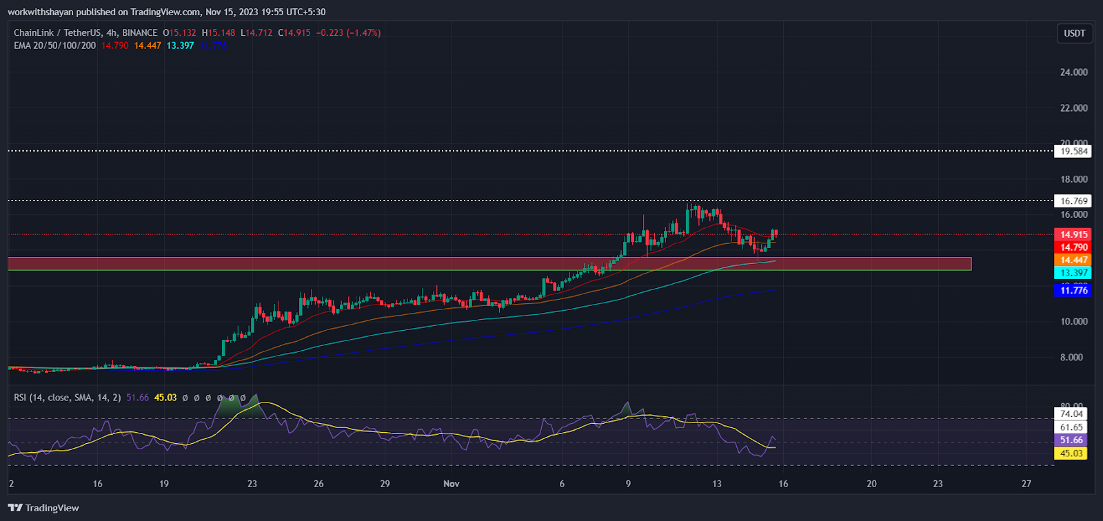Click the open value O15.132
Viewport: 1103px width, 521px height.
(179, 32)
